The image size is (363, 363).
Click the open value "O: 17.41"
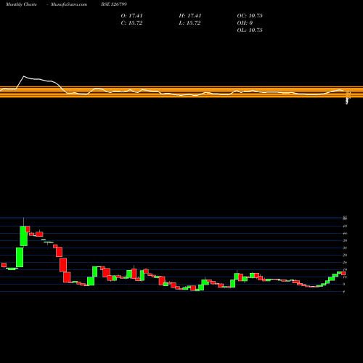click(x=132, y=16)
